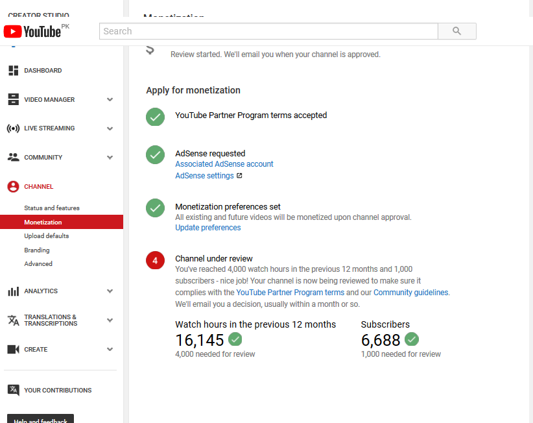This screenshot has width=533, height=423.
Task: Click the red step 4 circle
Action: 156,260
